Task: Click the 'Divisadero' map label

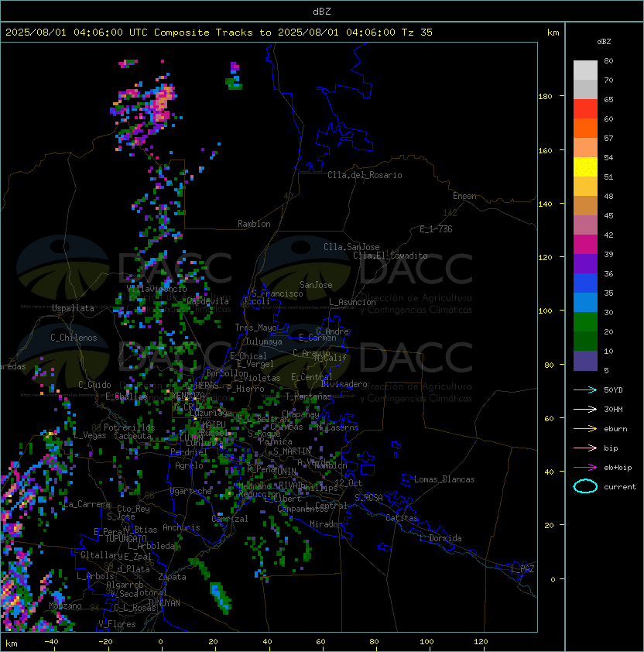Action: click(x=344, y=384)
